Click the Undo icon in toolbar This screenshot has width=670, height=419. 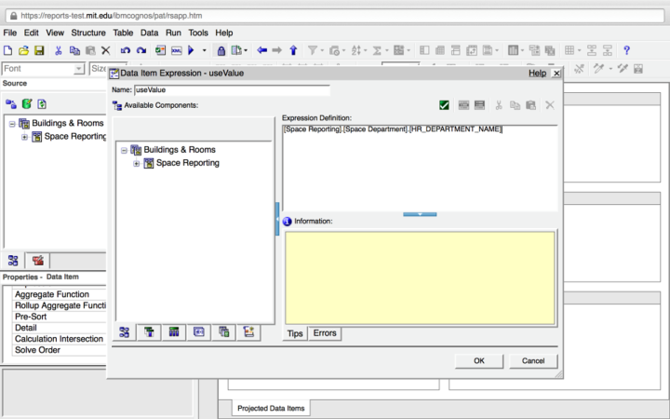126,50
